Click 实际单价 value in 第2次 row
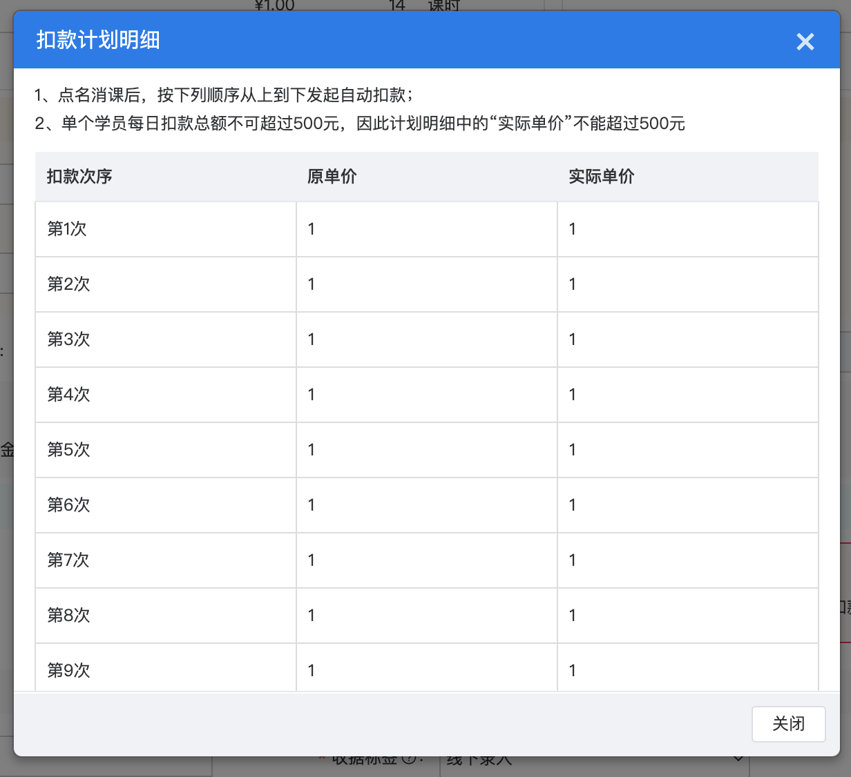This screenshot has height=777, width=851. 573,284
